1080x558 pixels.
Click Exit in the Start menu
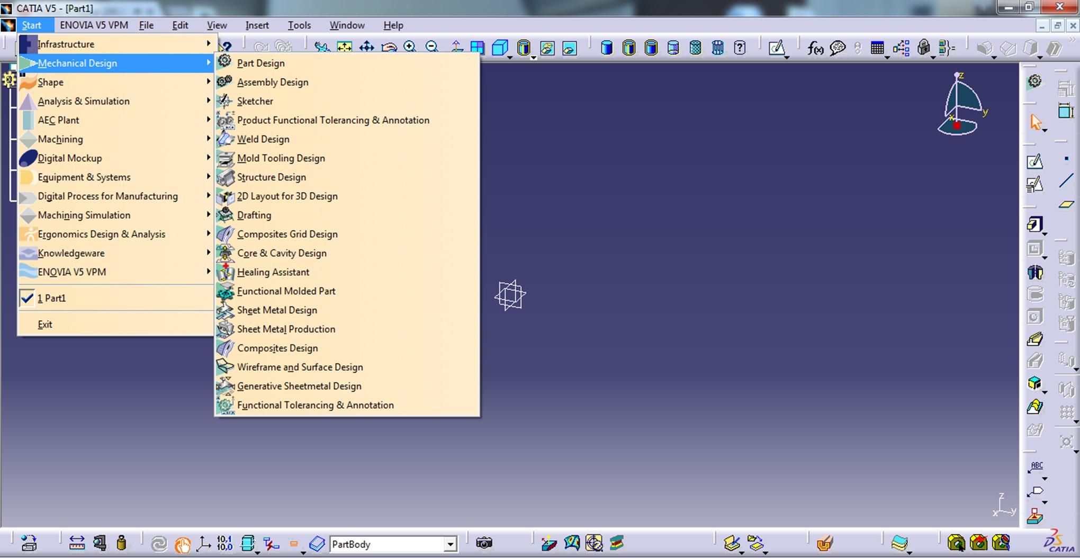tap(115, 325)
